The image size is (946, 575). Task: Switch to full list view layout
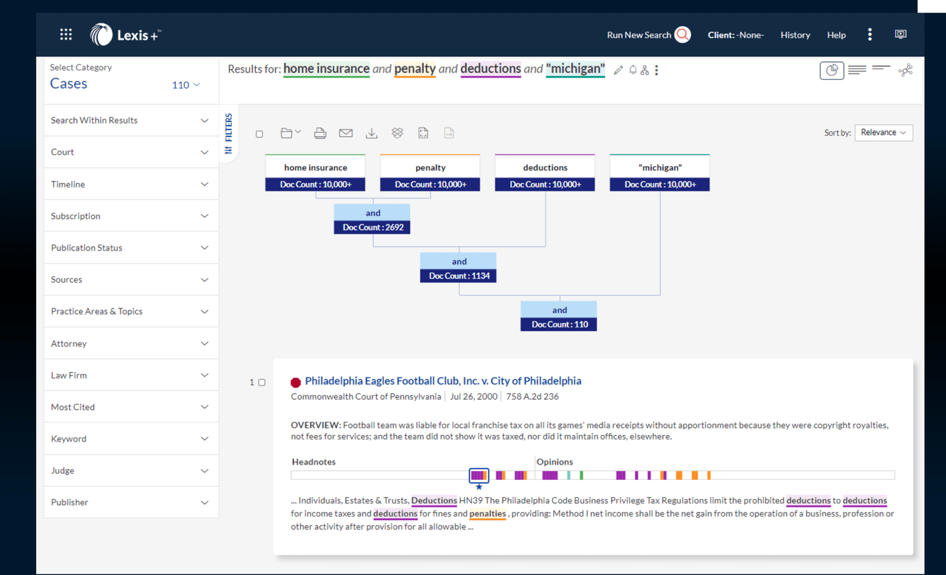click(x=856, y=69)
